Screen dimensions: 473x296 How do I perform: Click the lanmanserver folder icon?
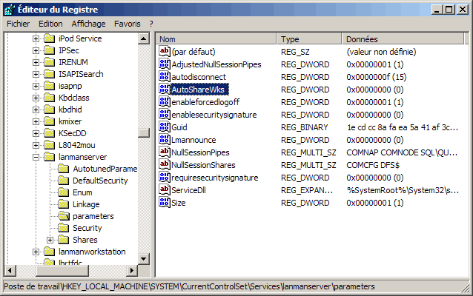tap(49, 157)
